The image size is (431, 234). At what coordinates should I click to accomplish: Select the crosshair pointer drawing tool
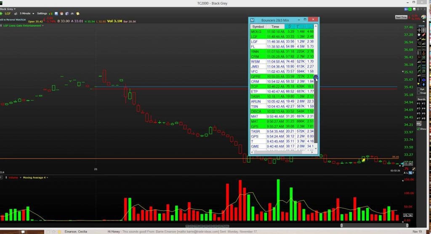pyautogui.click(x=419, y=30)
